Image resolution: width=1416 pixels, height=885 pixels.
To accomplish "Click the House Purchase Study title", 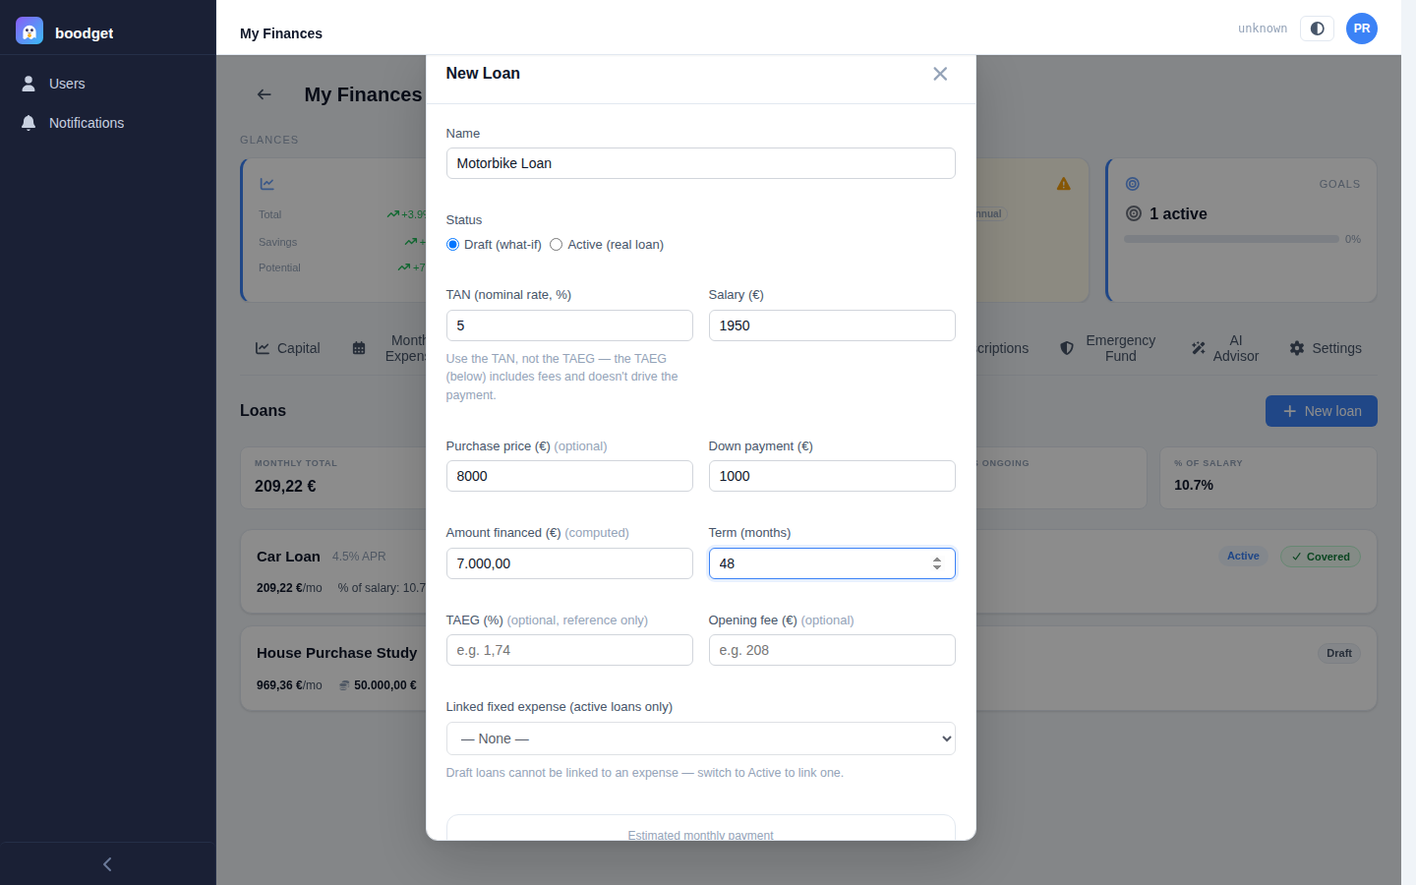I will [337, 653].
